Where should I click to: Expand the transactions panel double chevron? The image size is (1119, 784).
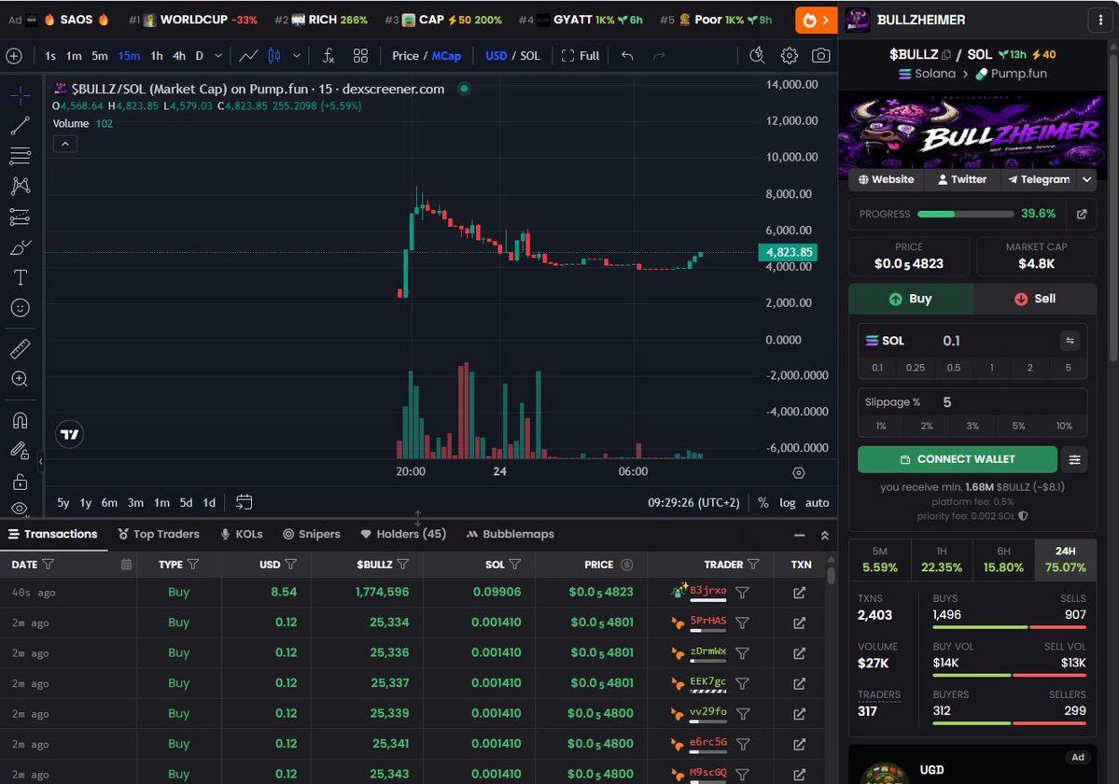pyautogui.click(x=824, y=535)
